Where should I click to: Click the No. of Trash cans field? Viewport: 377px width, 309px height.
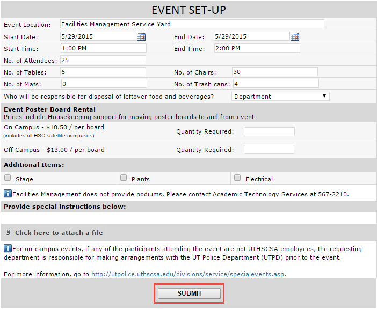coord(275,84)
